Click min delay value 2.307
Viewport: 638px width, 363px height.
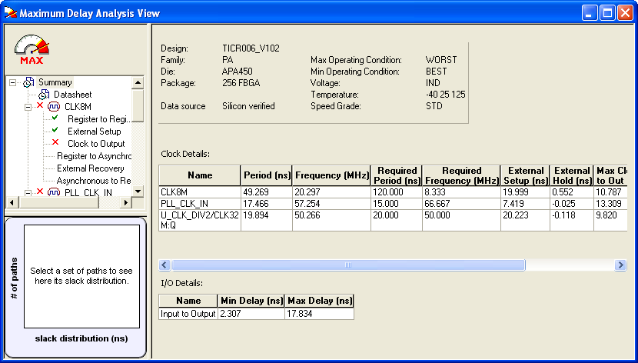click(251, 314)
